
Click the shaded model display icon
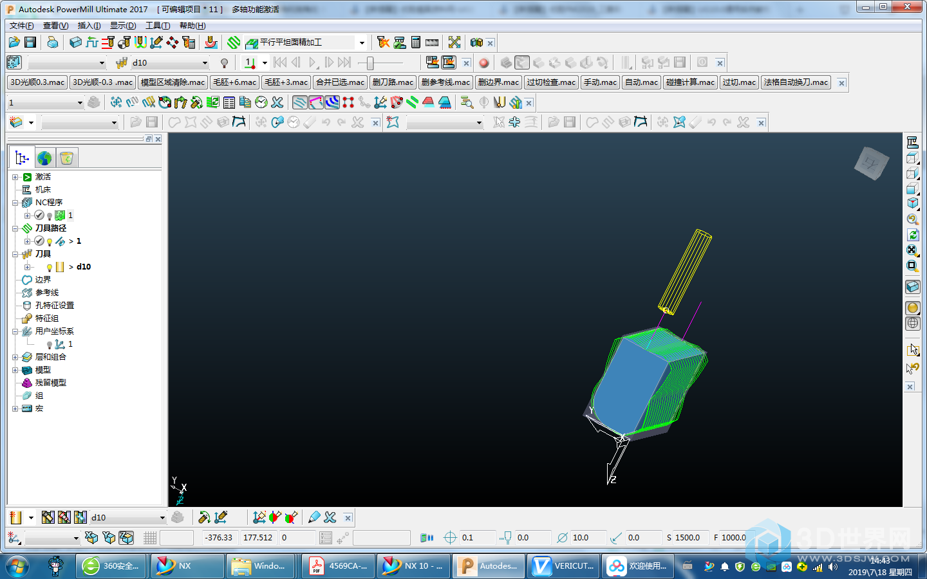tap(912, 308)
